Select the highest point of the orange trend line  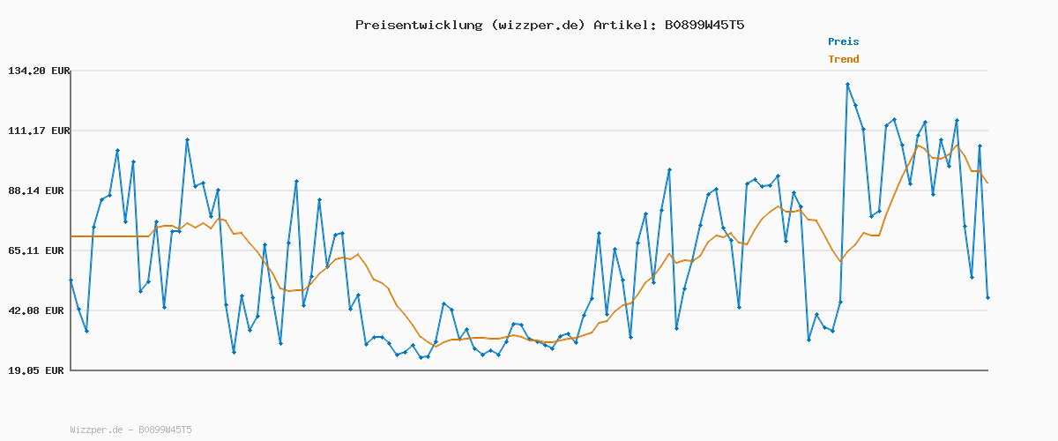[919, 146]
